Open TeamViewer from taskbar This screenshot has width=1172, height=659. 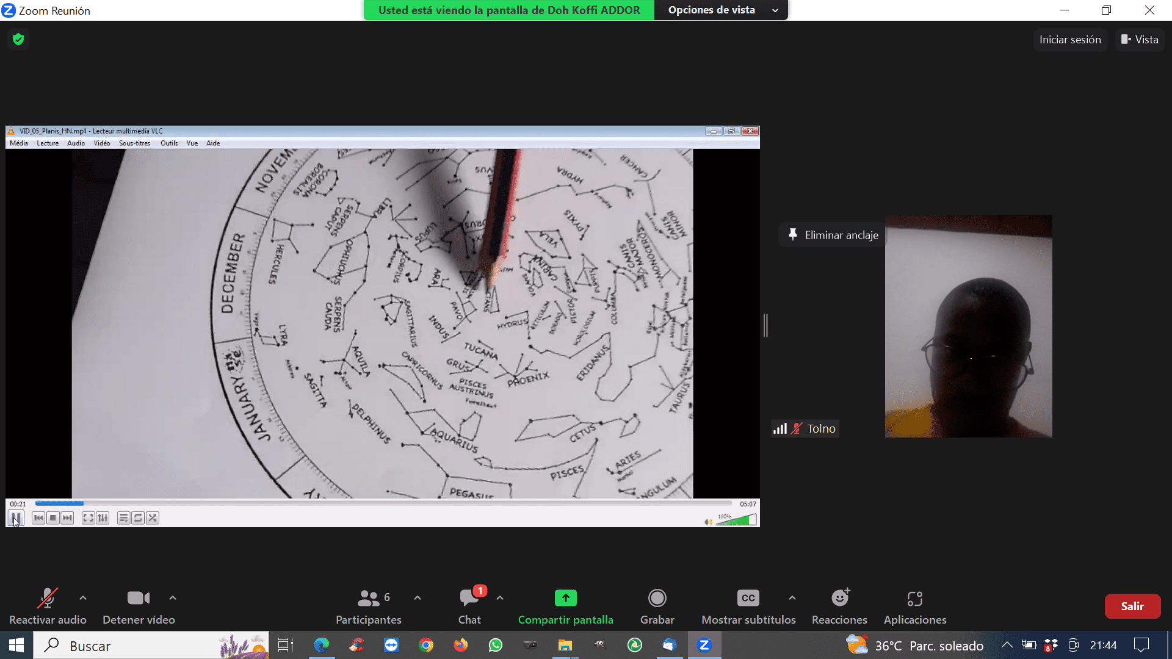pos(391,645)
